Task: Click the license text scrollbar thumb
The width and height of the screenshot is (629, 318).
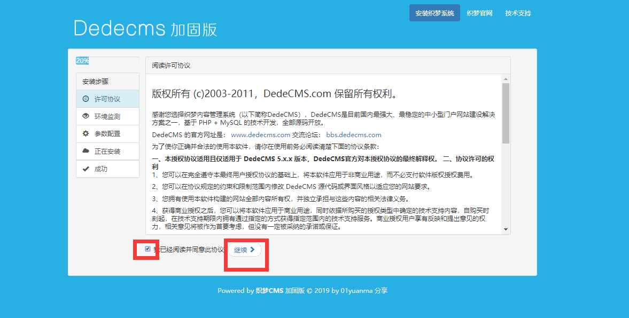Action: (x=506, y=113)
